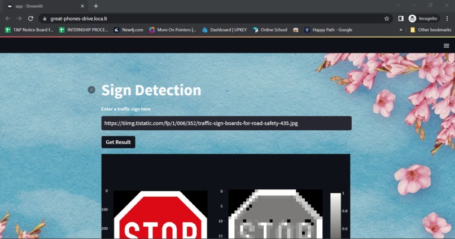Click the grayscale pixelated STOP image
455x239 pixels.
(x=275, y=214)
